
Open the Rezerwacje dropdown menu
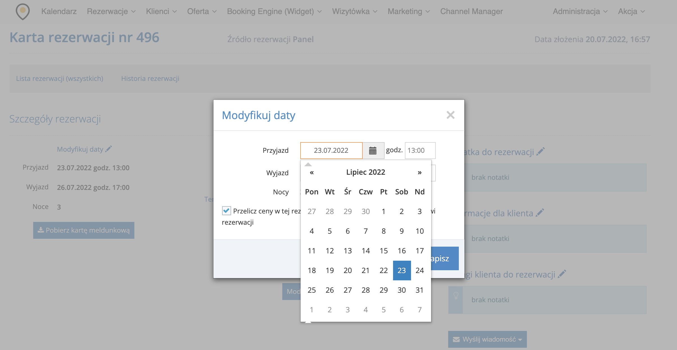coord(111,12)
